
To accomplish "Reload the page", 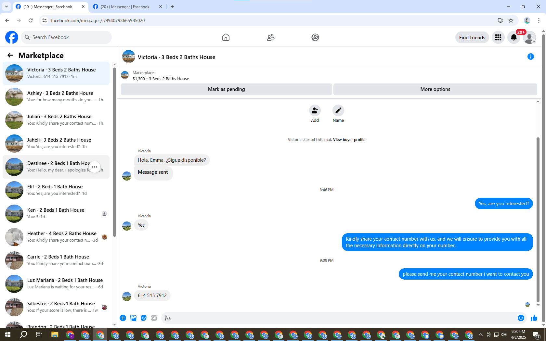I will [31, 20].
